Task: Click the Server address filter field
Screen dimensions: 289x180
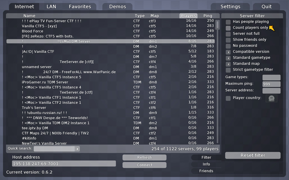Action: click(272, 91)
